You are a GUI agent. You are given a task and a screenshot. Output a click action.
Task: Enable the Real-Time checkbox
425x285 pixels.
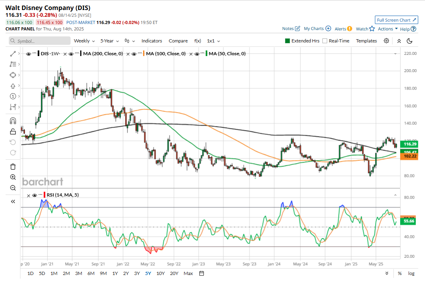[325, 41]
